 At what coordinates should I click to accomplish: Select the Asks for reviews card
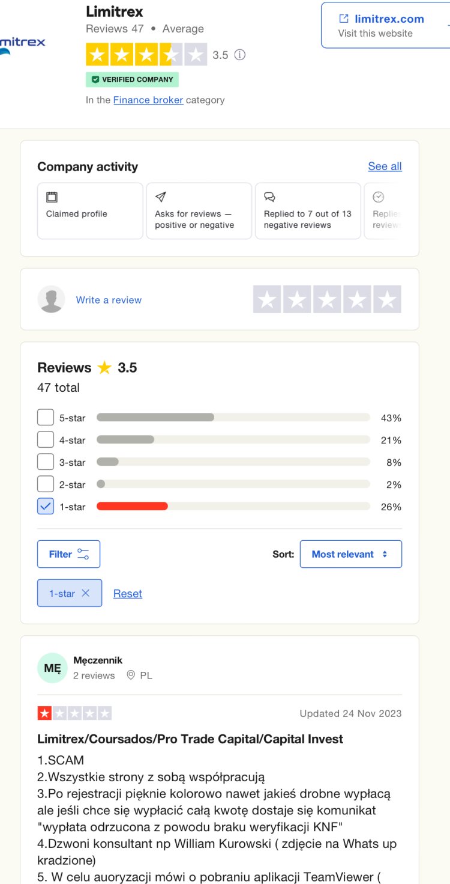(199, 211)
